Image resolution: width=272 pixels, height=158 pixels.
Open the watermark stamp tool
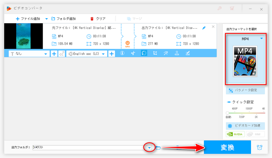(177, 53)
